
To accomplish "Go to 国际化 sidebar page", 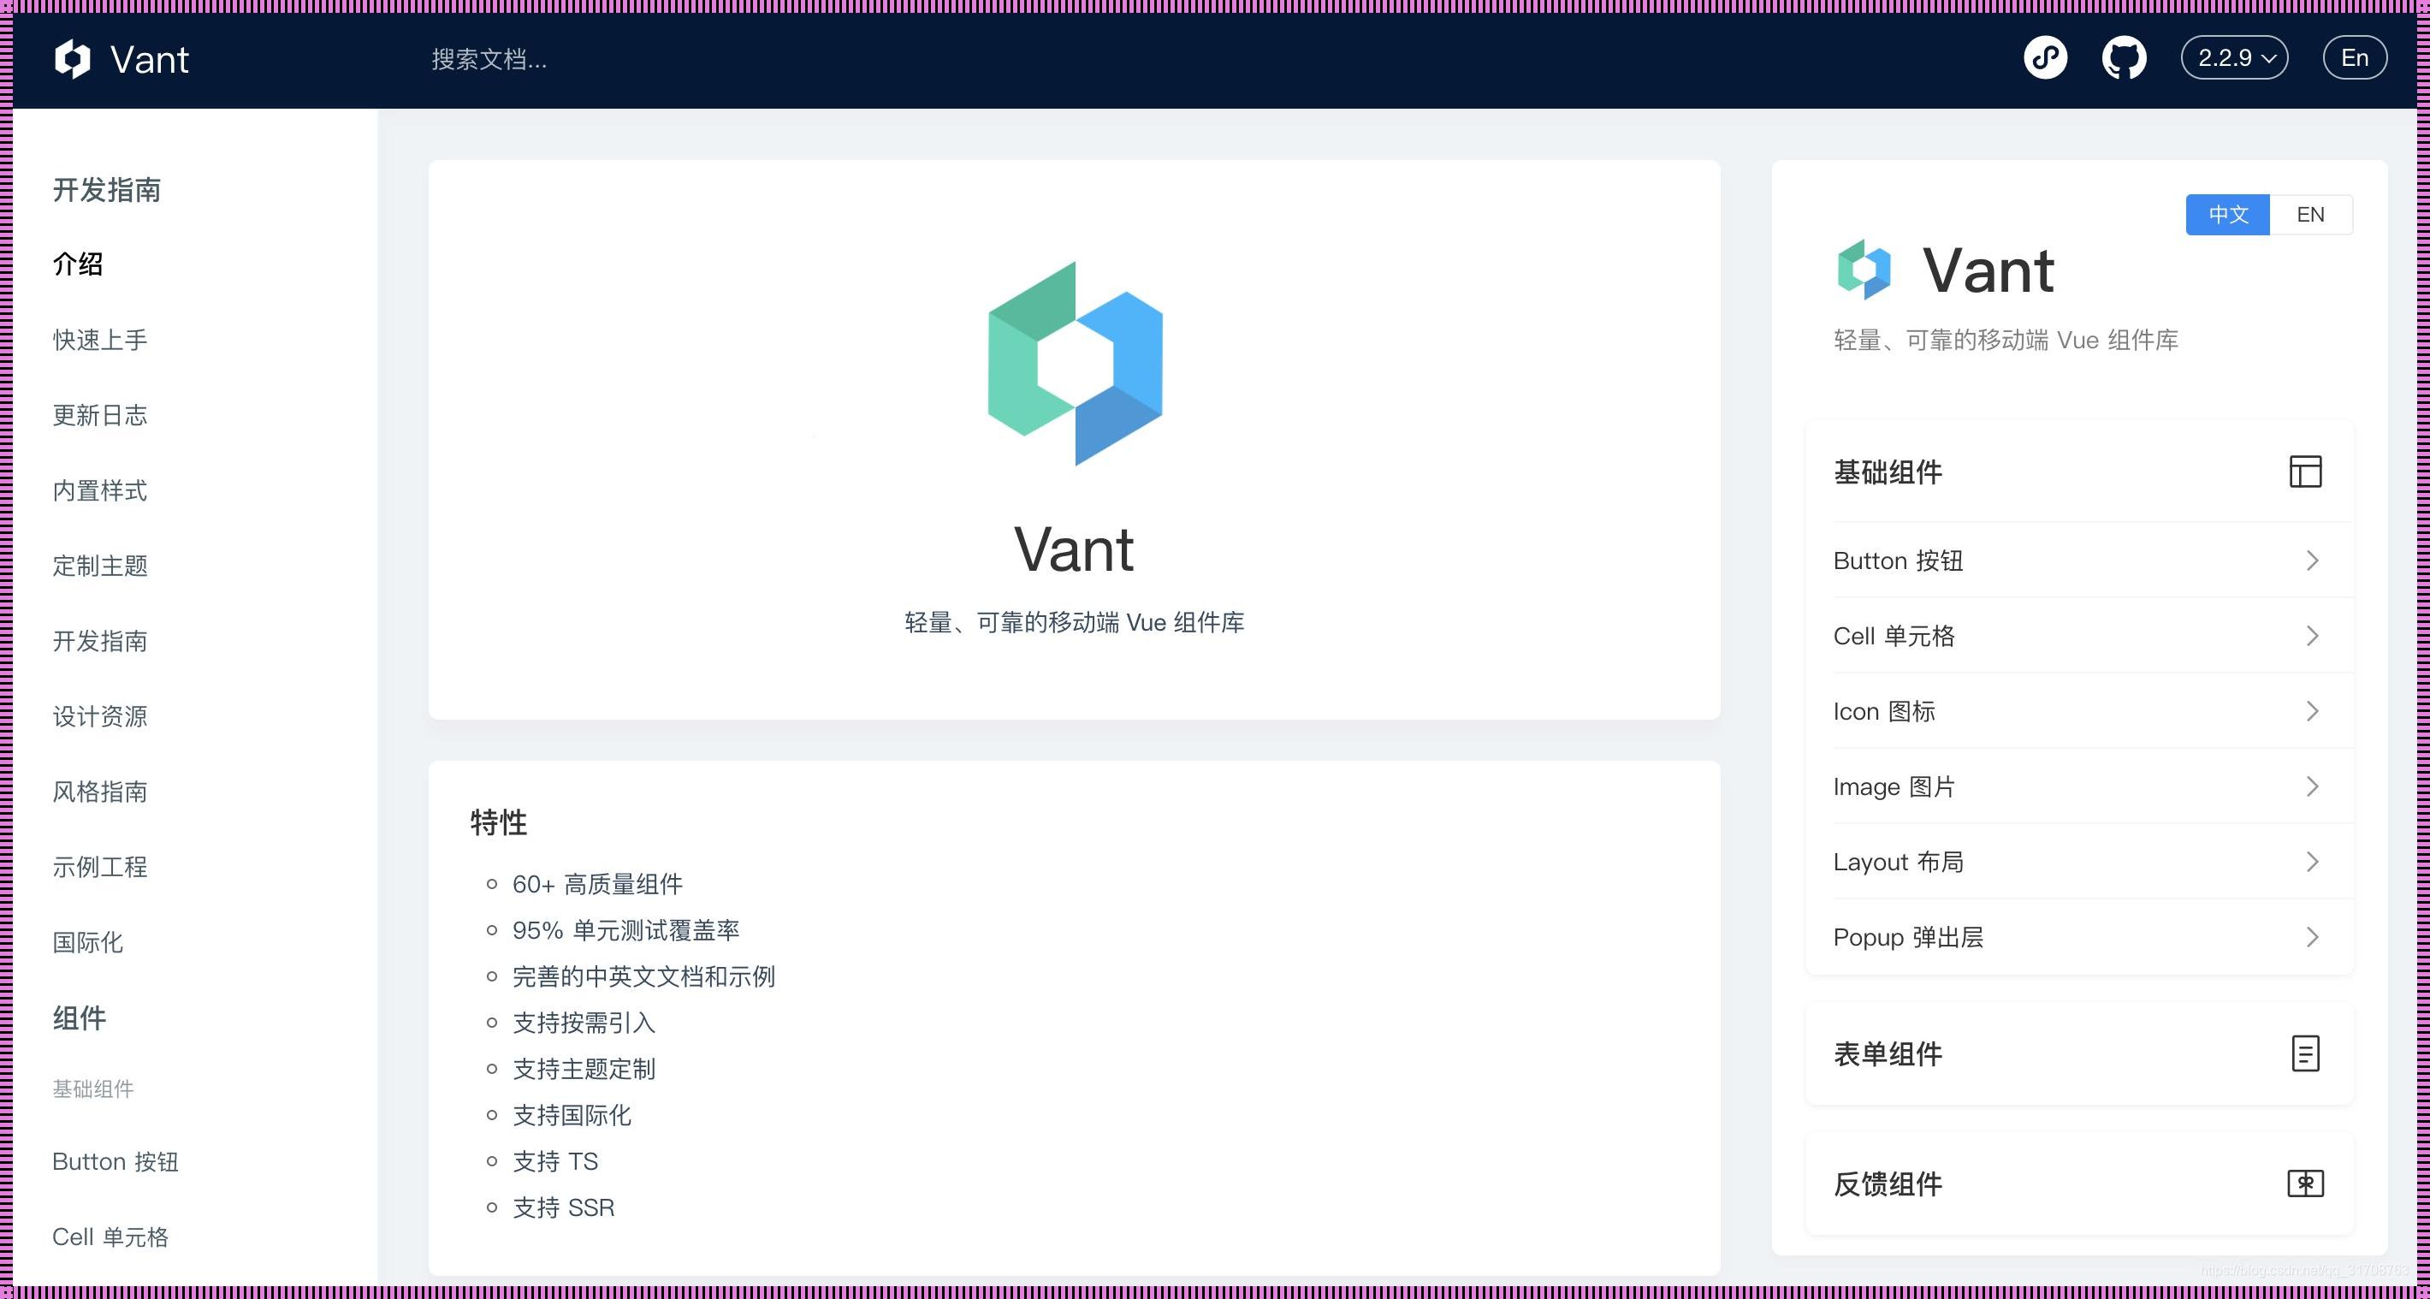I will click(86, 943).
